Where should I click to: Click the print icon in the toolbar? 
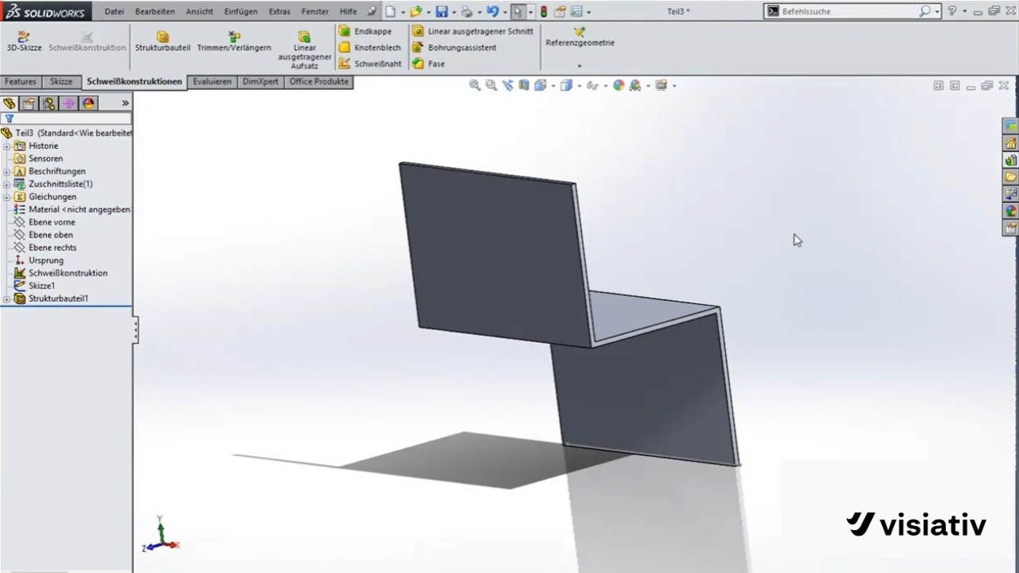point(467,11)
